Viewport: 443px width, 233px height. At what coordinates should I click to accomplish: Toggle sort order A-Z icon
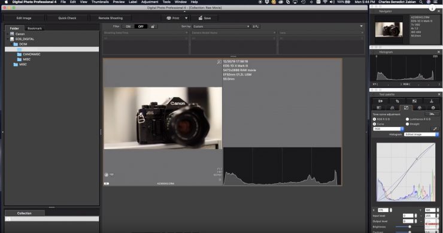coord(256,26)
